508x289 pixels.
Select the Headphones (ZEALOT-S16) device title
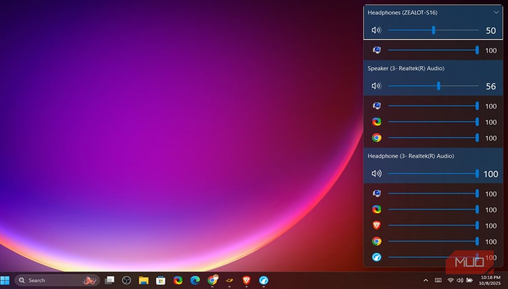coord(402,12)
